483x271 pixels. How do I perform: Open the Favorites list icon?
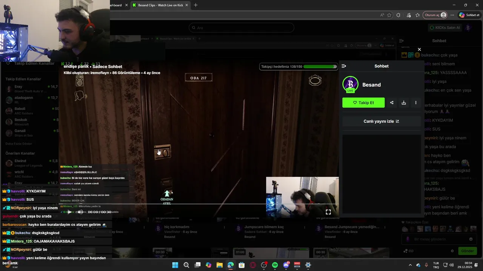(x=417, y=15)
